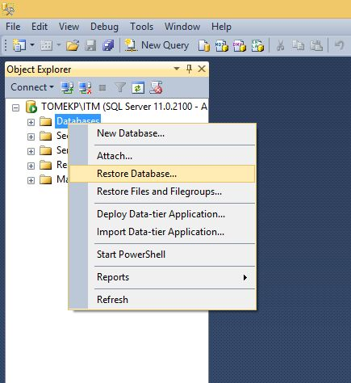Screen dimensions: 351x383
Task: Close the Object Explorer panel
Action: tap(202, 69)
